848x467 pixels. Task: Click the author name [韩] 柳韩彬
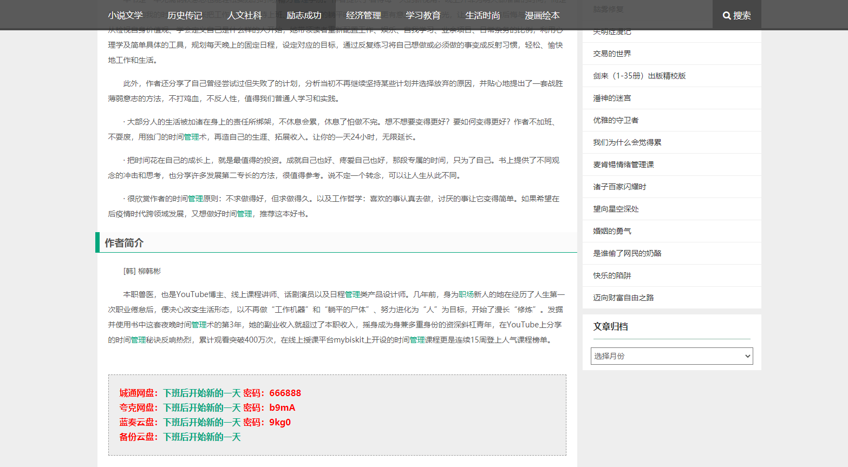[x=142, y=271]
